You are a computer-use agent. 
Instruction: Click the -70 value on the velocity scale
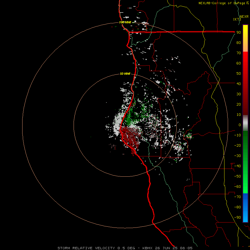(x=237, y=197)
